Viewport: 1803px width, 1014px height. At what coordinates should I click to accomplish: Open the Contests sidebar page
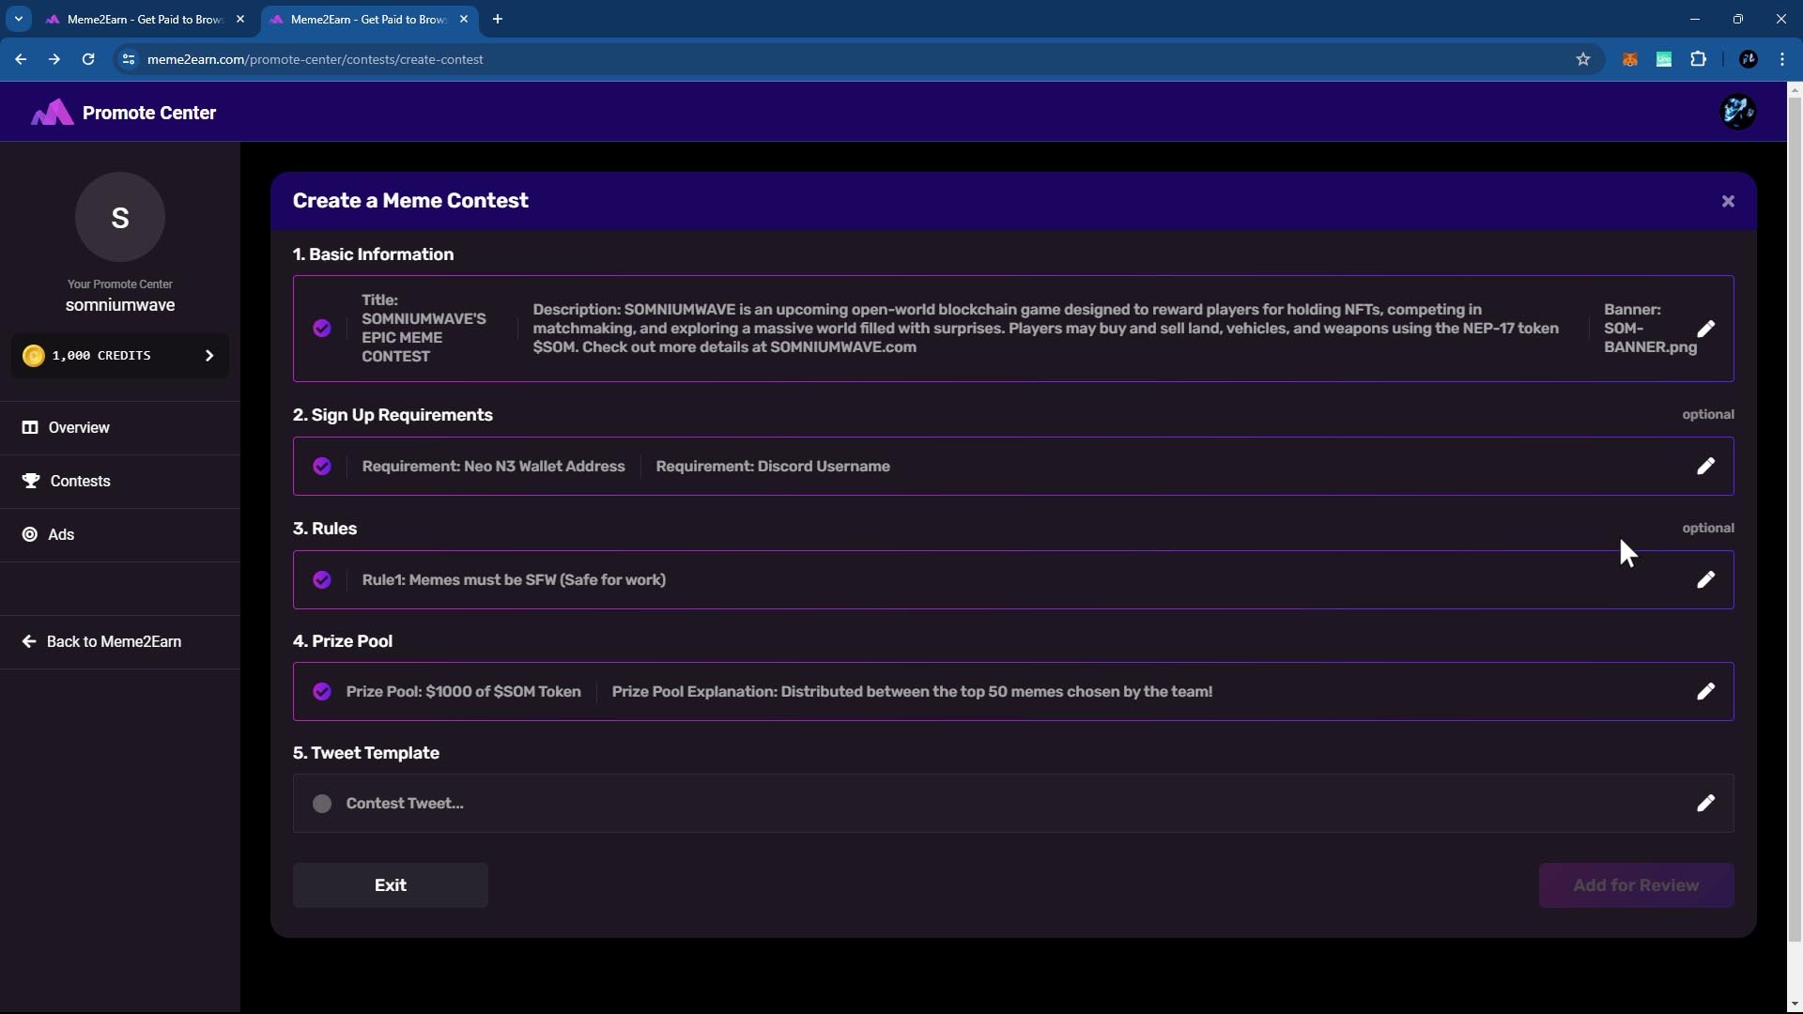(x=120, y=481)
